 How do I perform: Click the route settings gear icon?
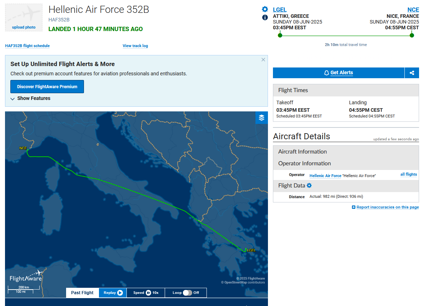pos(265,9)
